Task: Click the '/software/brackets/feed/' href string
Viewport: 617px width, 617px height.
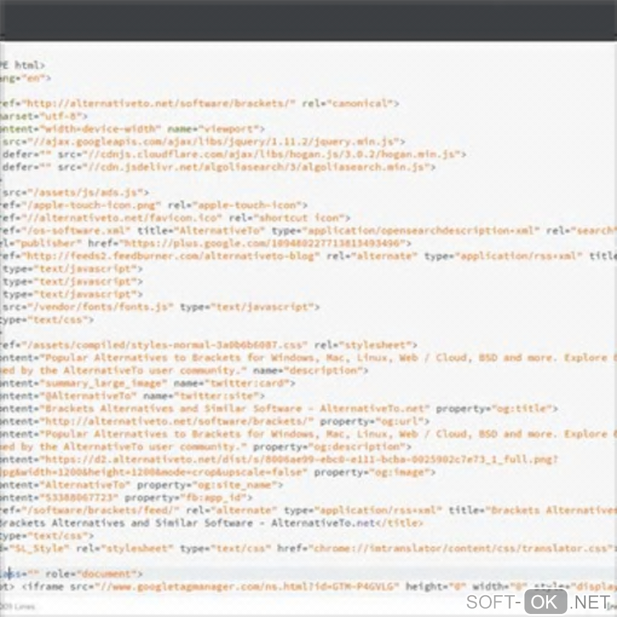Action: tap(100, 510)
